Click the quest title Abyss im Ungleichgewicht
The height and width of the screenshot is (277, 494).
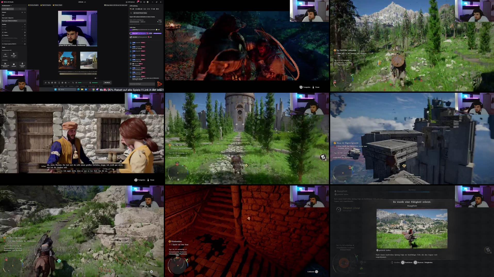347,143
